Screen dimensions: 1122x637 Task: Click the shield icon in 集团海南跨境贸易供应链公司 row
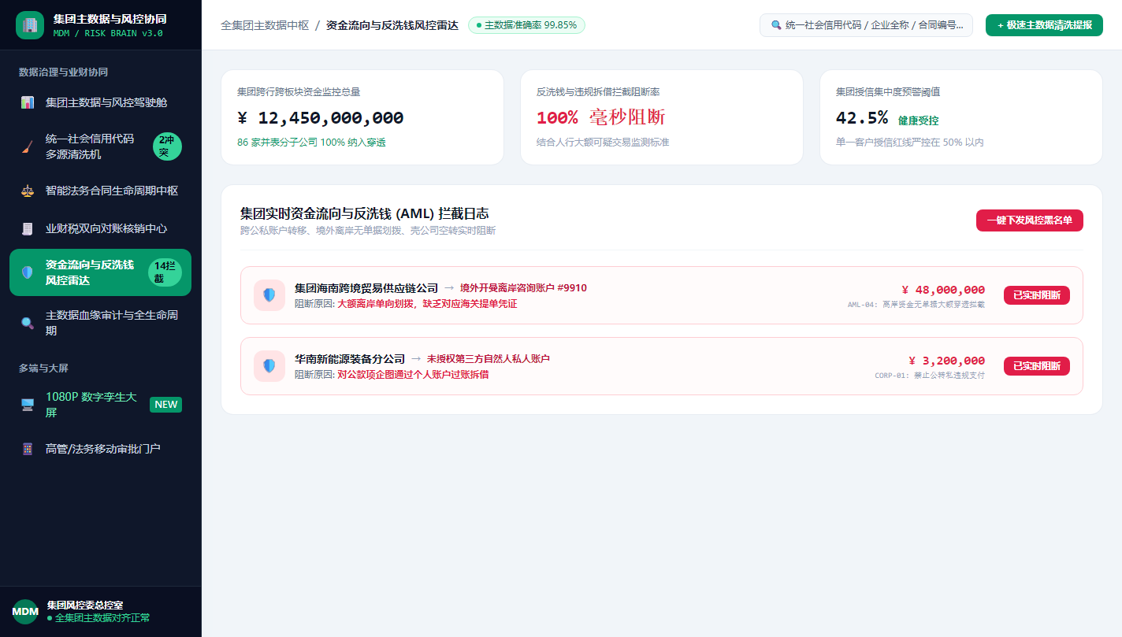pos(269,295)
